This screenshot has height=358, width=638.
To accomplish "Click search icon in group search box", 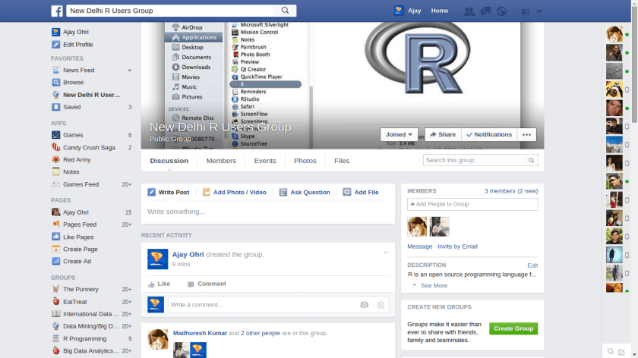I will pos(532,160).
